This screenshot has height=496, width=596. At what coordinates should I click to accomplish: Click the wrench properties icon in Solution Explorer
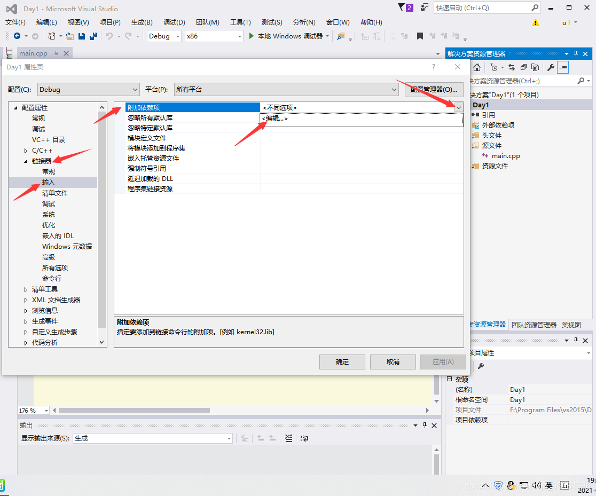click(551, 67)
